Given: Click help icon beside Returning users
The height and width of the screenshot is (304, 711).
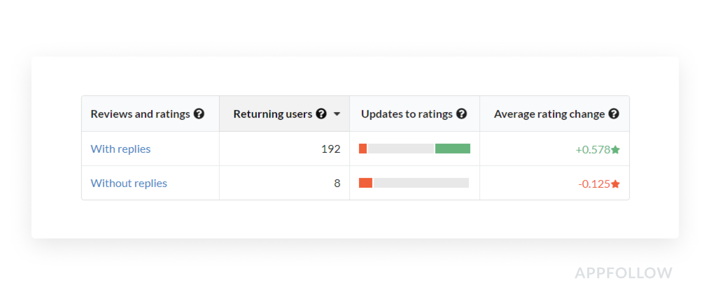Looking at the screenshot, I should coord(321,114).
